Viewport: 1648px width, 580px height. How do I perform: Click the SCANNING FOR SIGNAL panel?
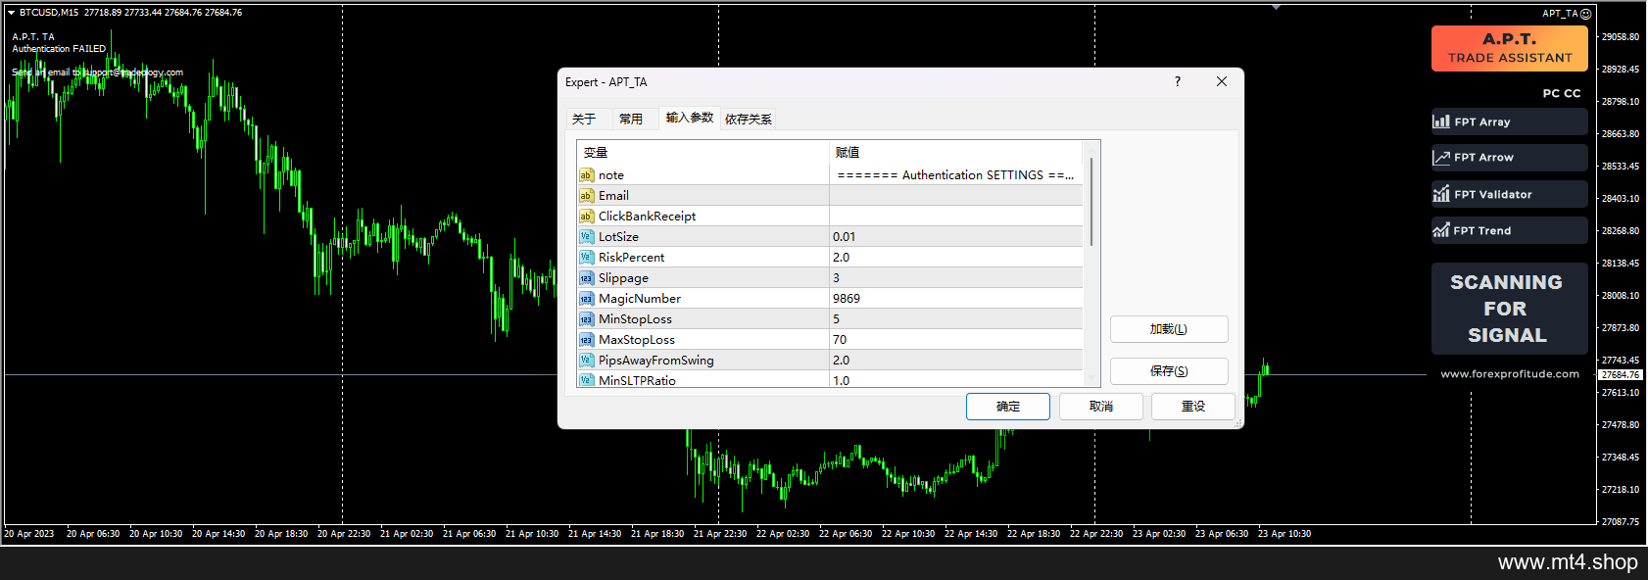[1509, 309]
